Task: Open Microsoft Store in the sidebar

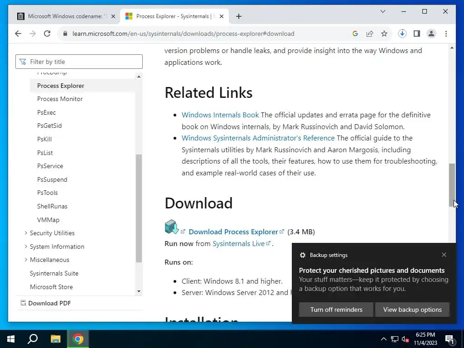Action: tap(51, 287)
